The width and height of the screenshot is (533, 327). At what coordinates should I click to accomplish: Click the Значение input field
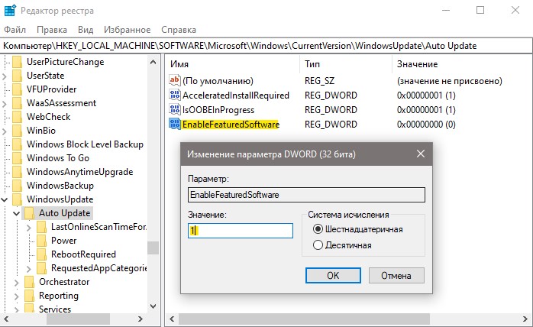tap(241, 231)
